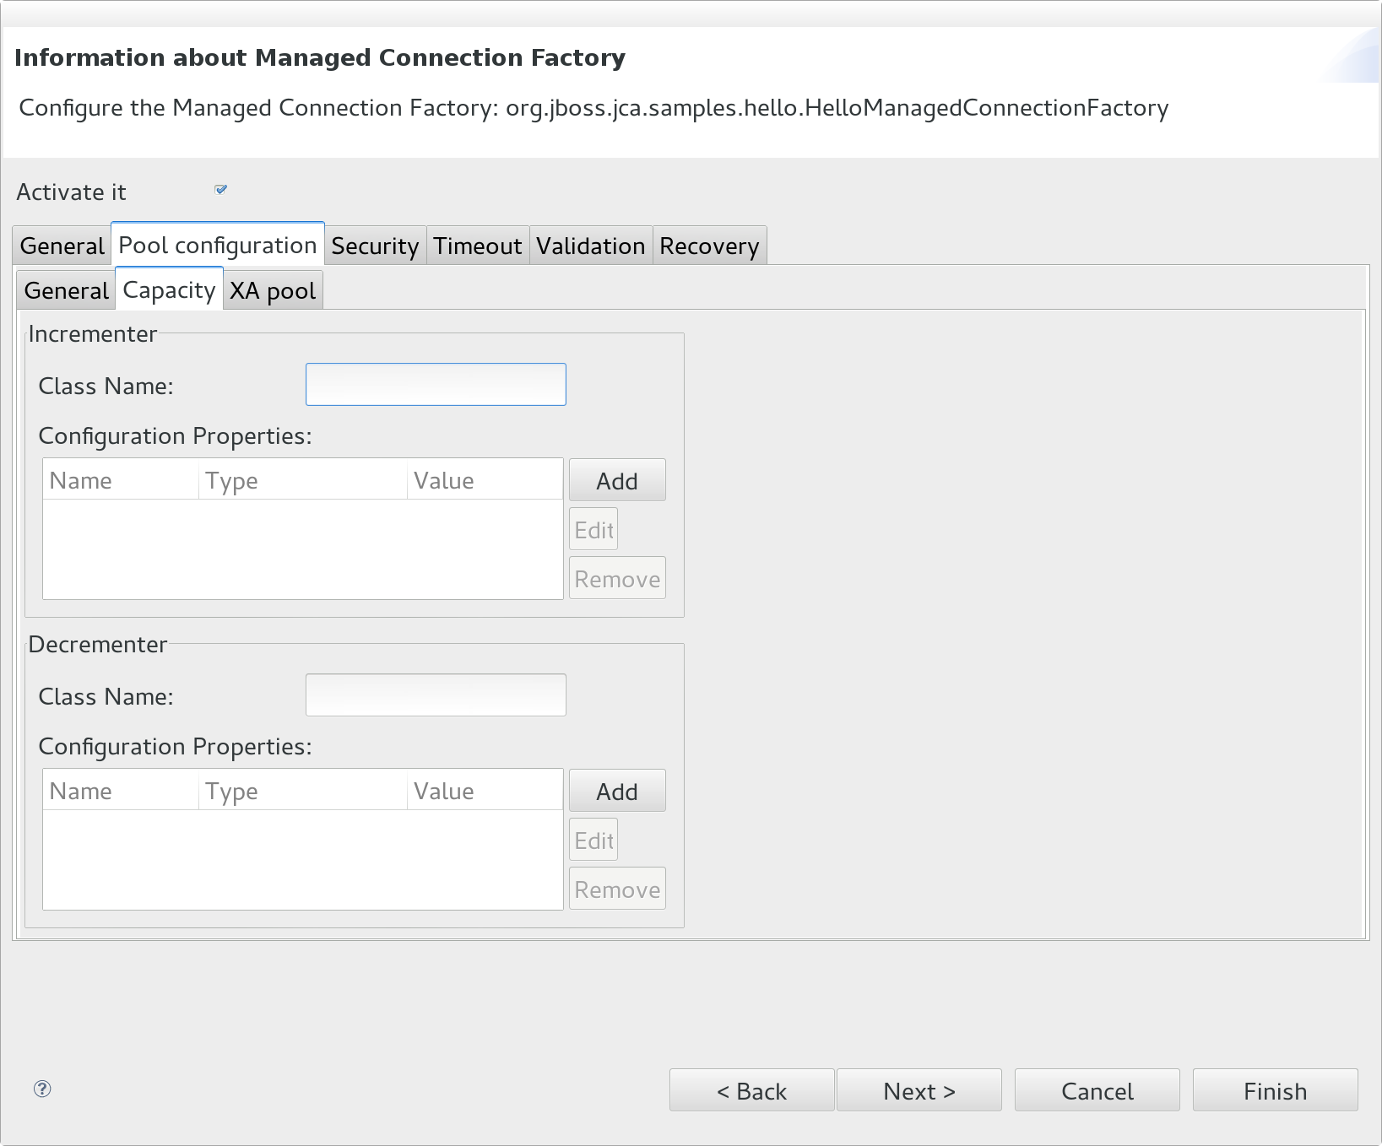Add an Incrementer configuration property
1382x1146 pixels.
click(x=617, y=481)
